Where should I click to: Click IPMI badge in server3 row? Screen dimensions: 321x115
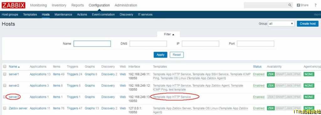pyautogui.click(x=297, y=97)
